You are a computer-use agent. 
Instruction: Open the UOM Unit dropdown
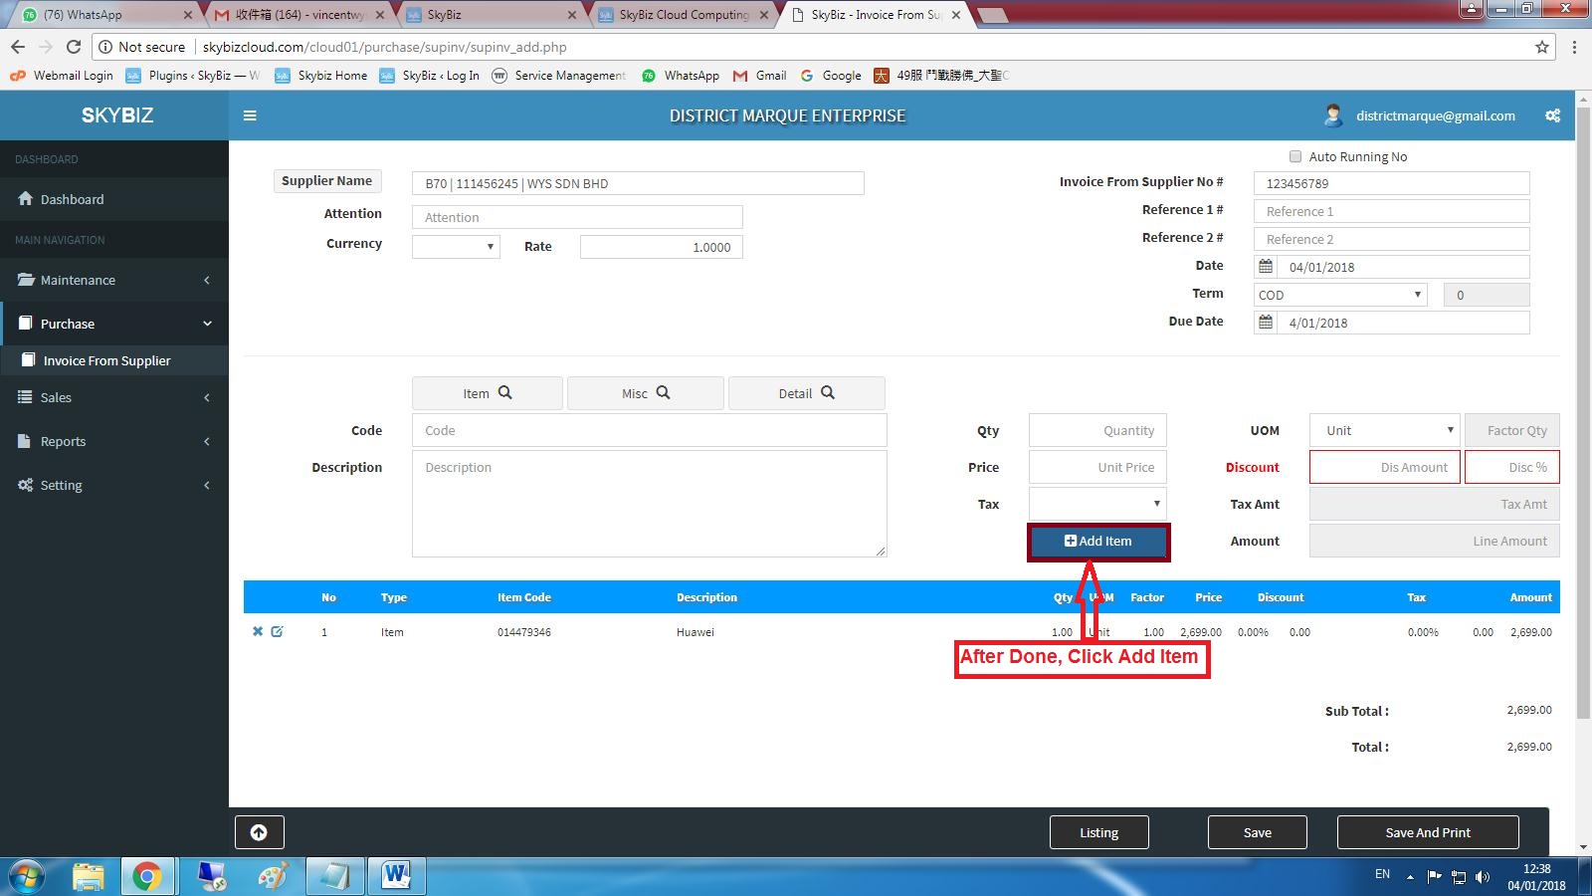click(x=1384, y=430)
